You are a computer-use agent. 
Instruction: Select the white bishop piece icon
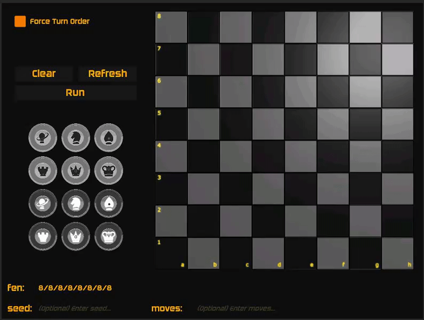pyautogui.click(x=108, y=203)
